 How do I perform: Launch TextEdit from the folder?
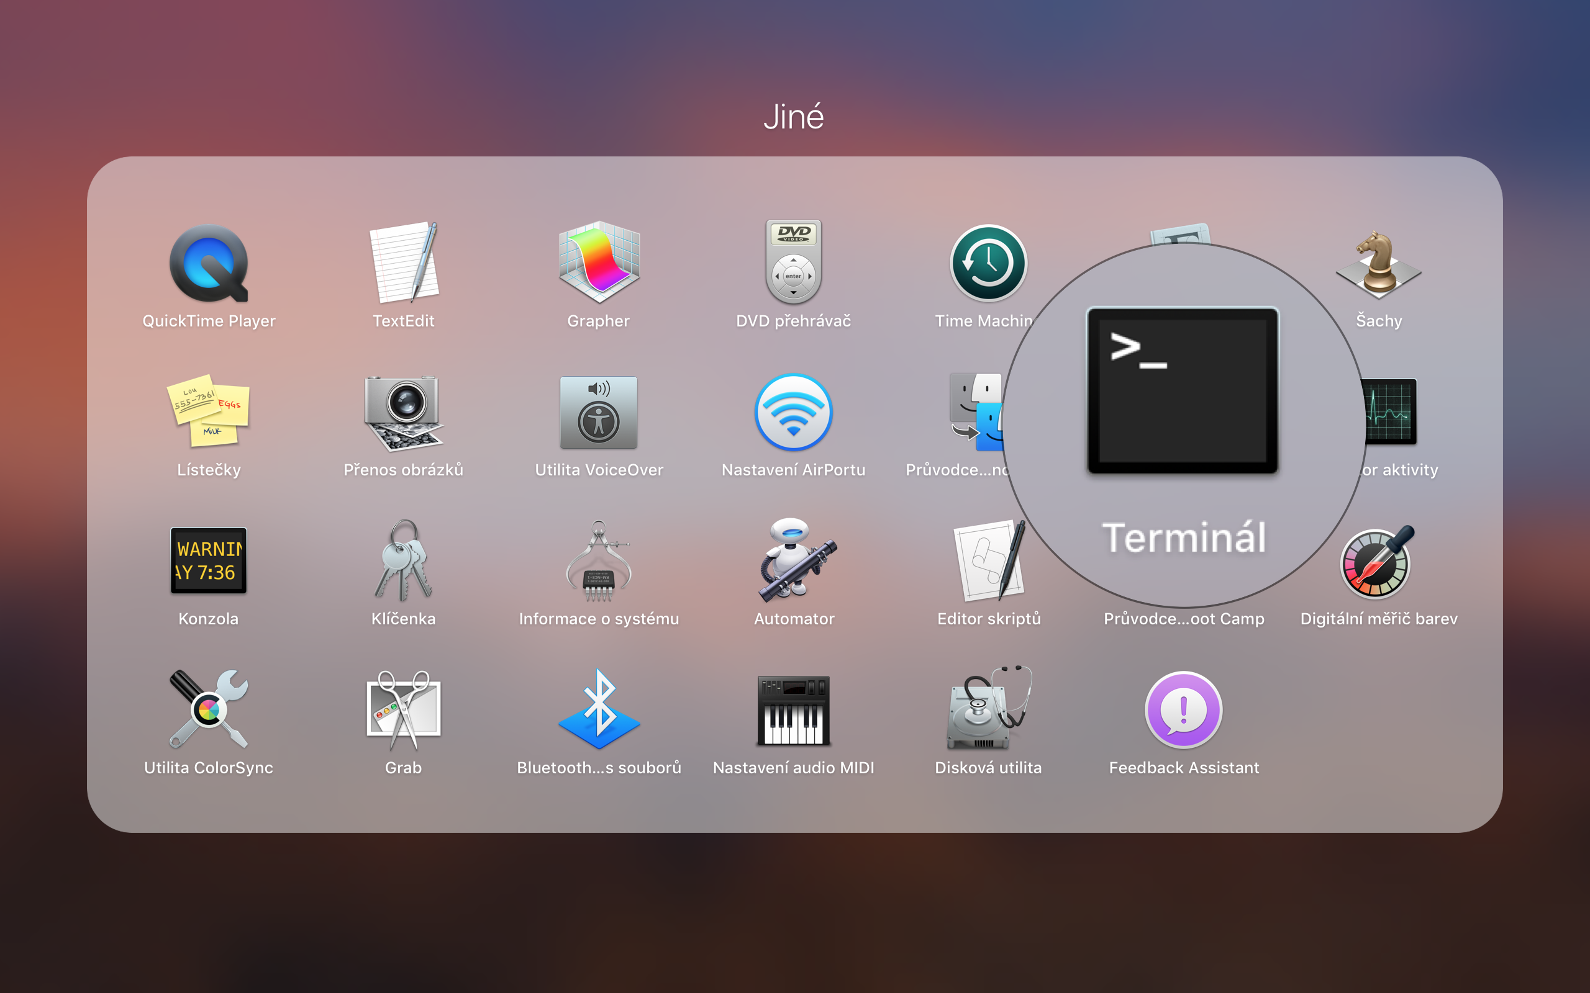point(404,263)
